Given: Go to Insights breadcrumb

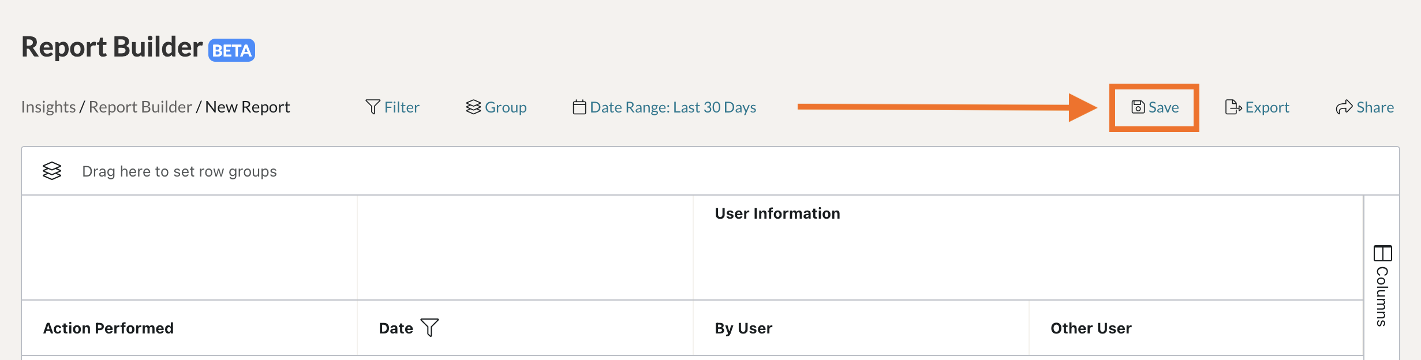Looking at the screenshot, I should tap(48, 107).
